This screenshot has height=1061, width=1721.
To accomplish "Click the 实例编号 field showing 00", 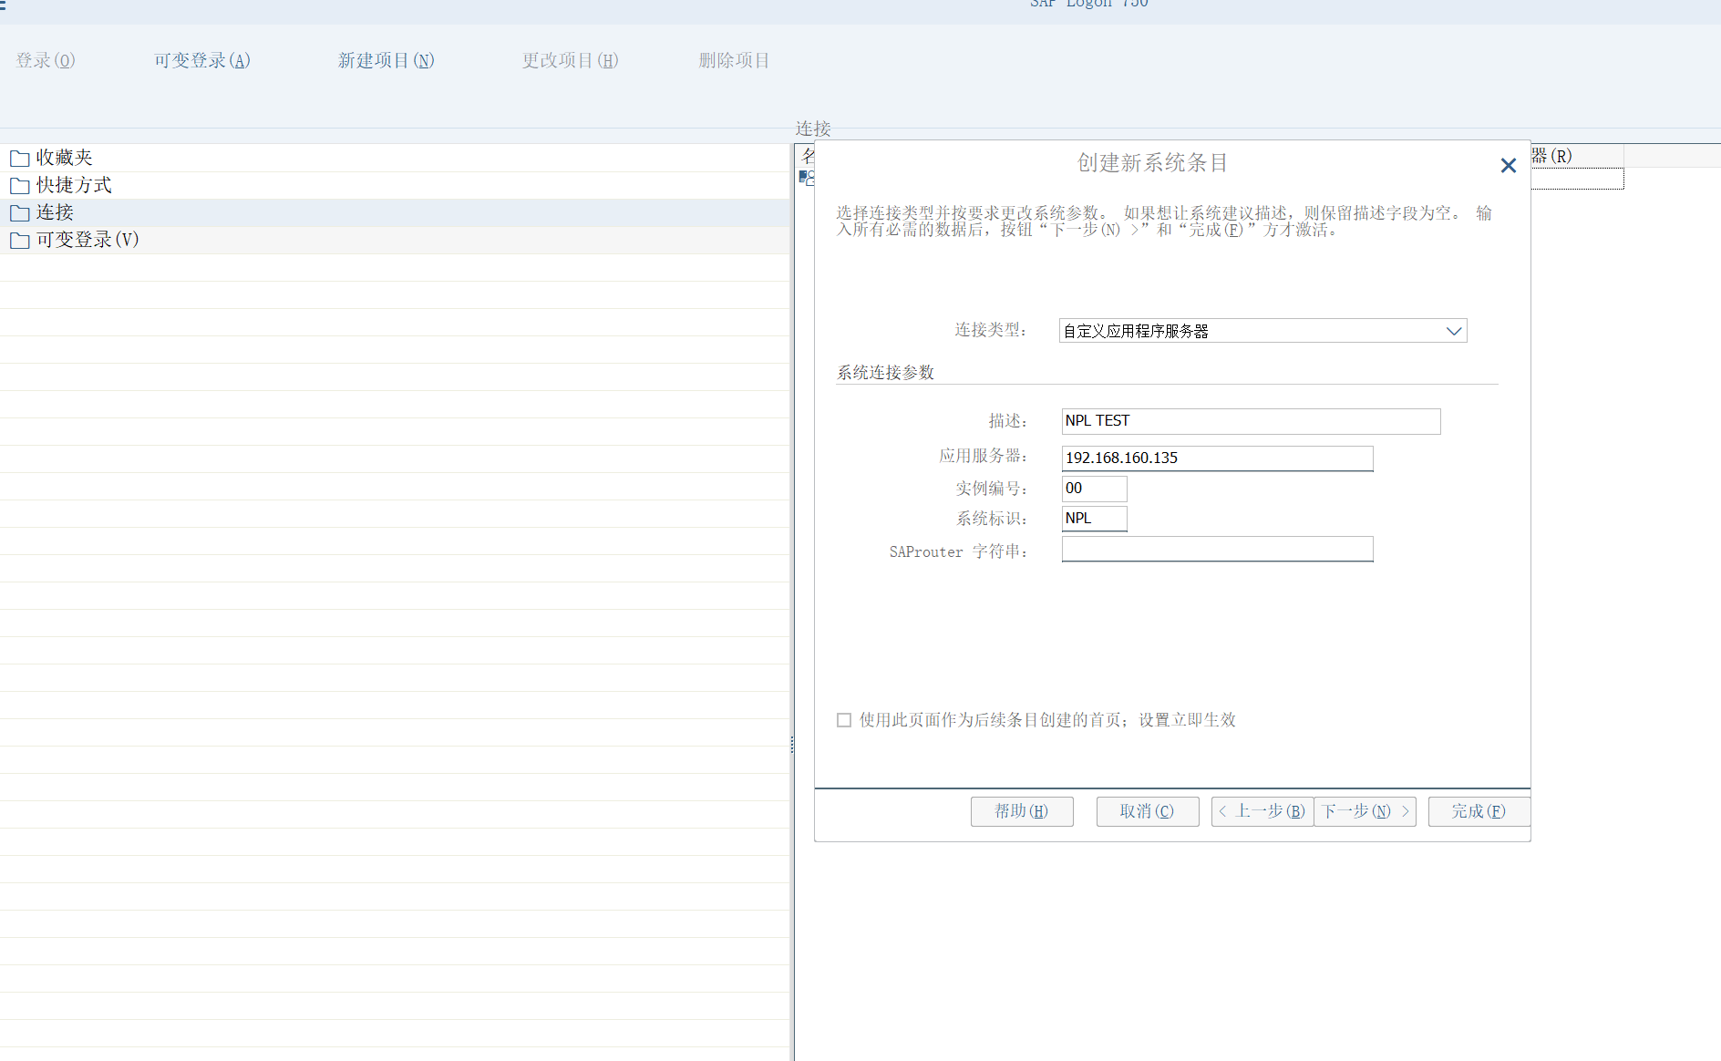I will coord(1094,489).
